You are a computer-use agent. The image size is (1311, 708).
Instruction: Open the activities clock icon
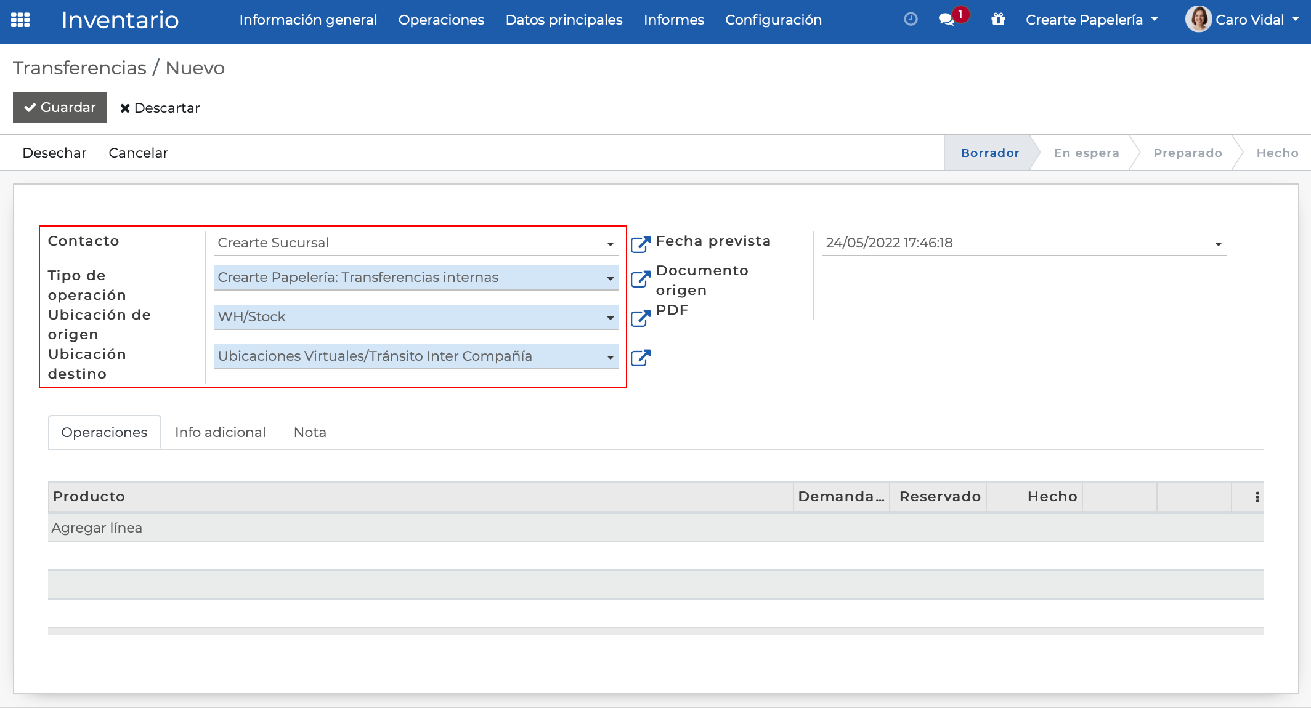(x=911, y=19)
